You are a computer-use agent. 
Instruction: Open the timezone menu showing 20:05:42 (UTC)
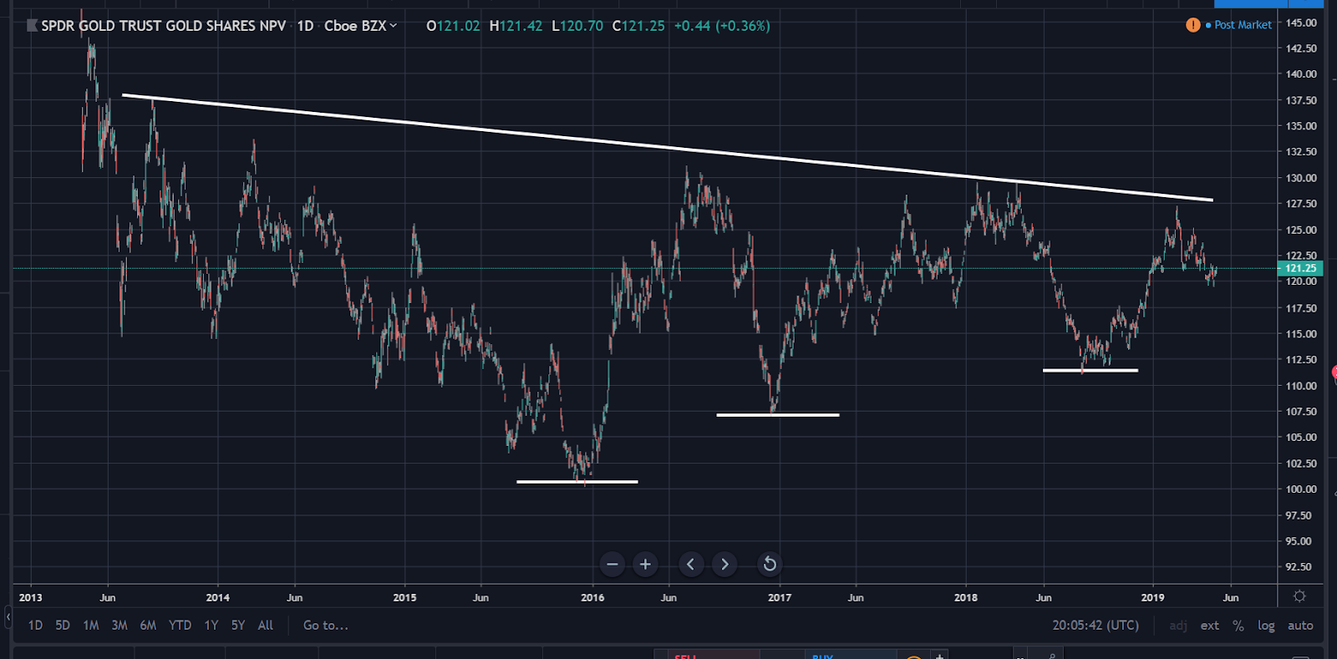[1095, 626]
